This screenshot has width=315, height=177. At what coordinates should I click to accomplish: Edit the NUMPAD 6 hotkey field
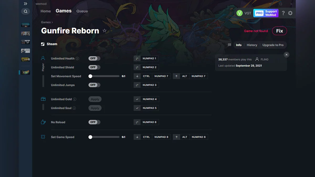pos(150,122)
